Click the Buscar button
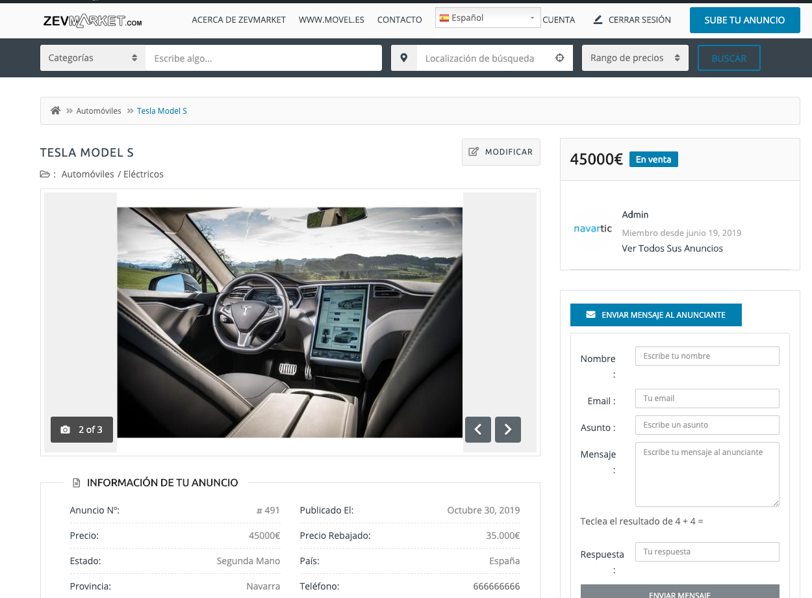This screenshot has height=598, width=812. tap(729, 58)
